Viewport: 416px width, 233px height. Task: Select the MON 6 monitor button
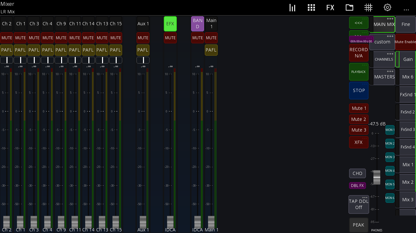pos(390,198)
